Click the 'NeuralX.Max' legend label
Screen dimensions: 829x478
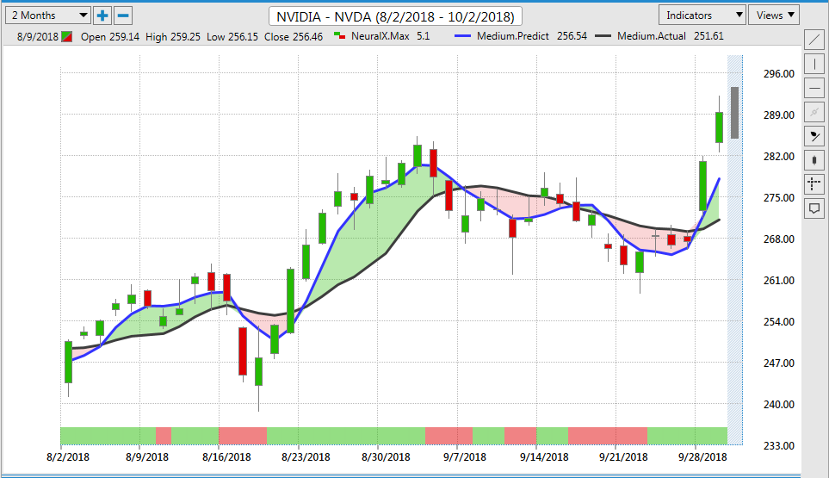(x=380, y=36)
